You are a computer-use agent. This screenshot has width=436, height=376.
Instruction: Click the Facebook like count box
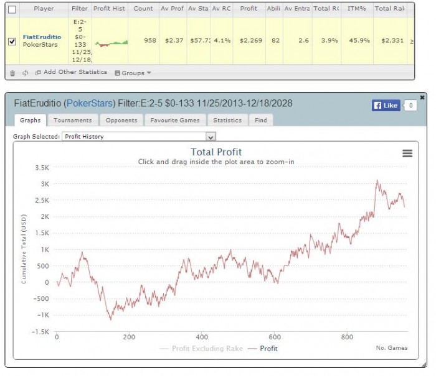[x=410, y=106]
